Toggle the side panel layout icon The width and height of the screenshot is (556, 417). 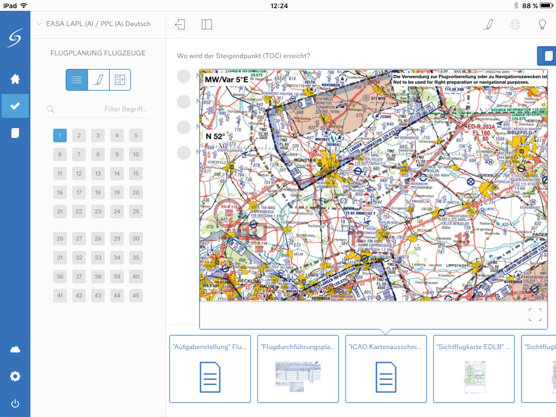[207, 24]
